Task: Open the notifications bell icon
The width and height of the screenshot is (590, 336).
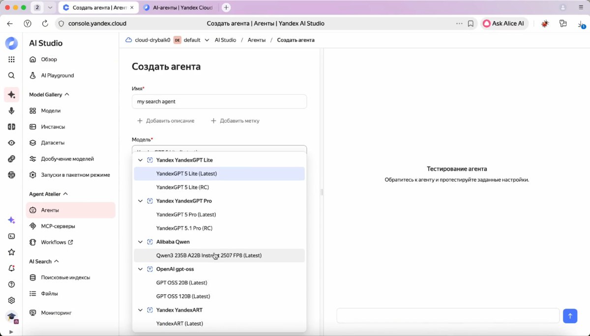Action: [12, 268]
